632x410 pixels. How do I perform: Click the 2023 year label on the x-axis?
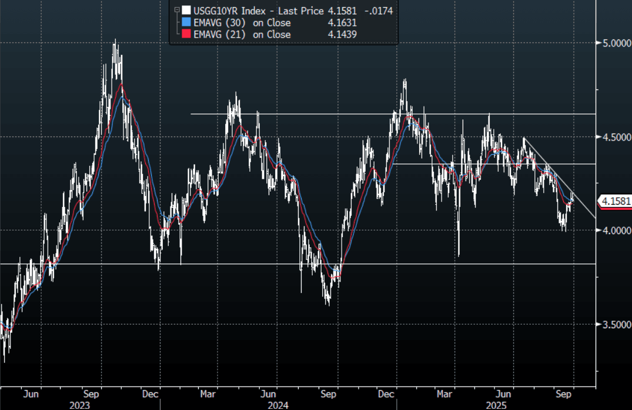coord(80,405)
